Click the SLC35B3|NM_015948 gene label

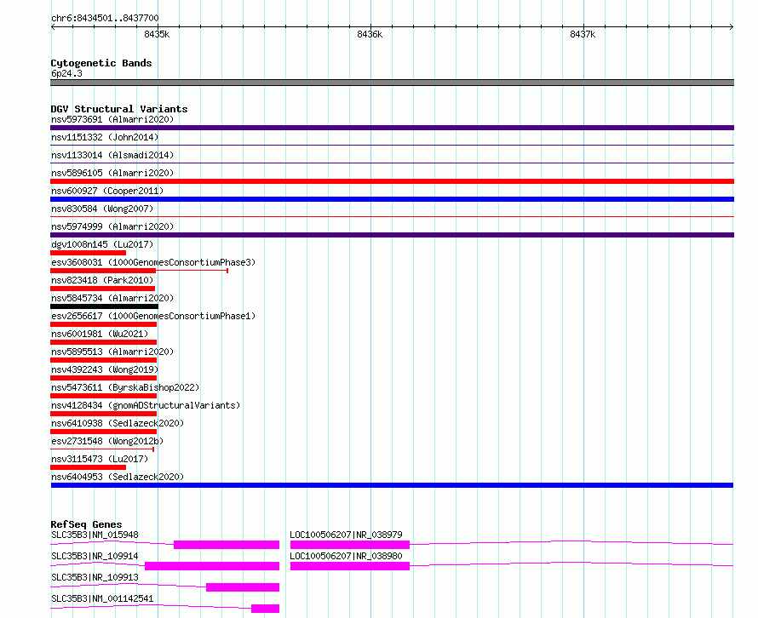95,535
